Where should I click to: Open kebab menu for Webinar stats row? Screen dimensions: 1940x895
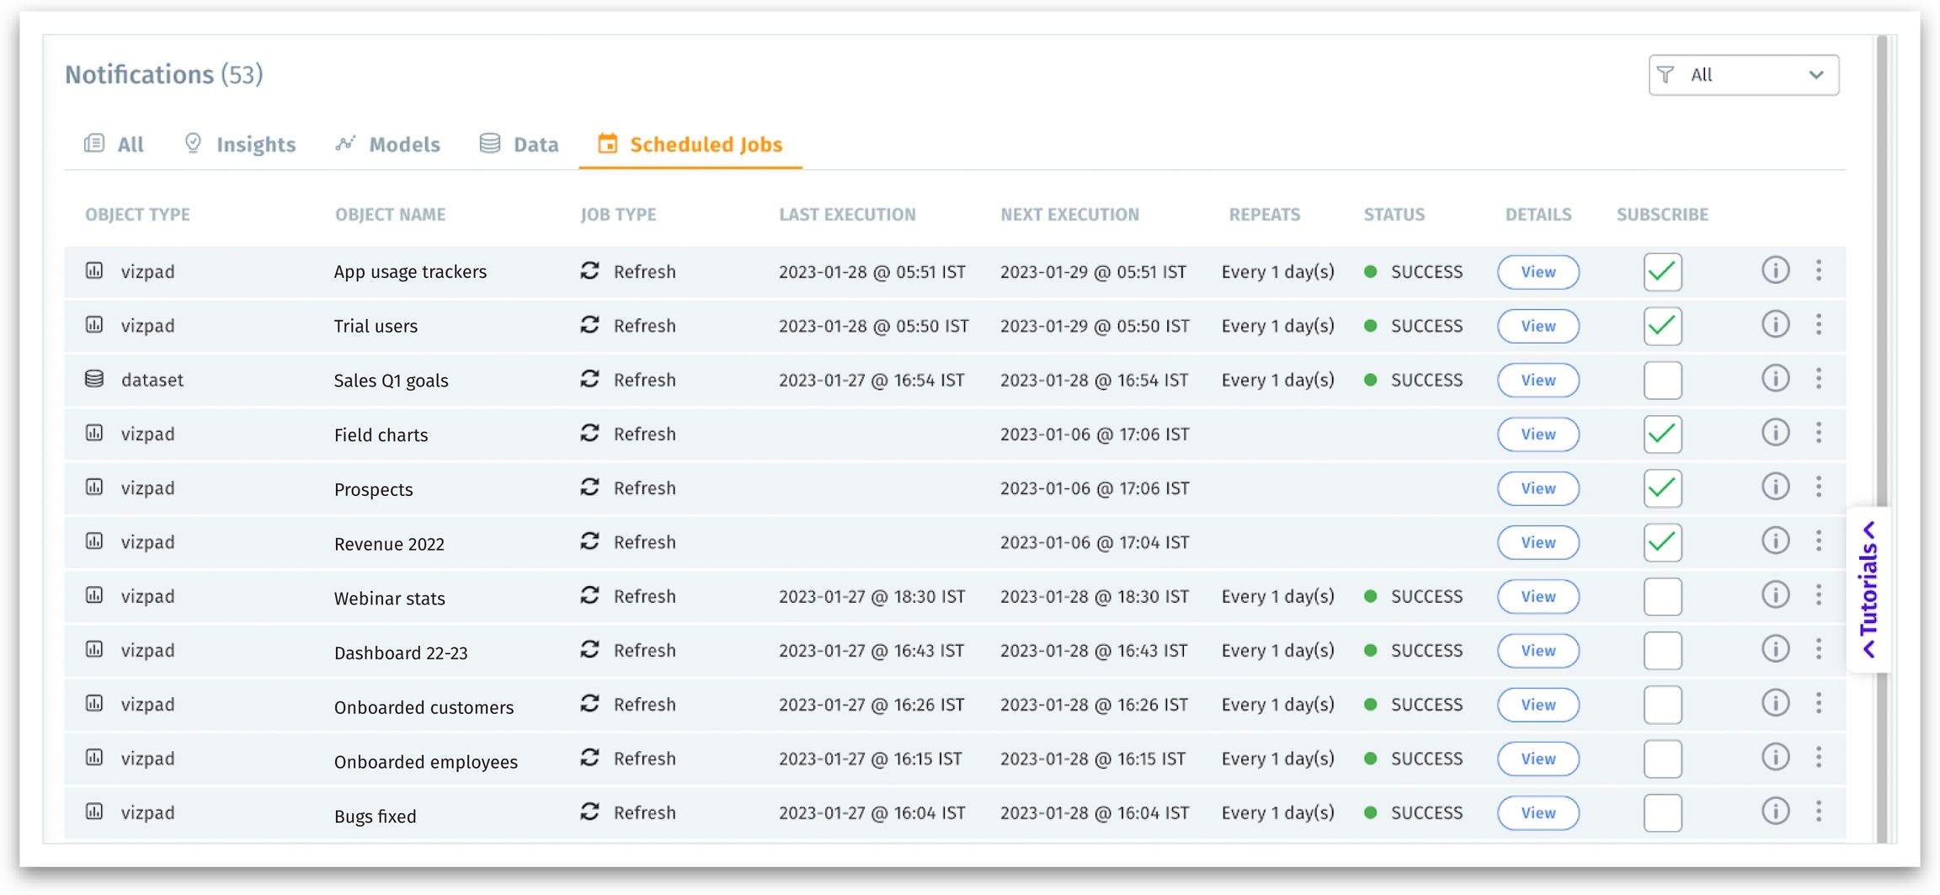pyautogui.click(x=1819, y=595)
